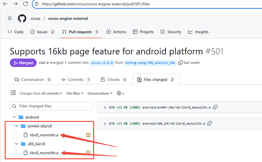Image resolution: width=262 pixels, height=162 pixels.
Task: Toggle the file tree sidebar icon
Action: click(13, 93)
